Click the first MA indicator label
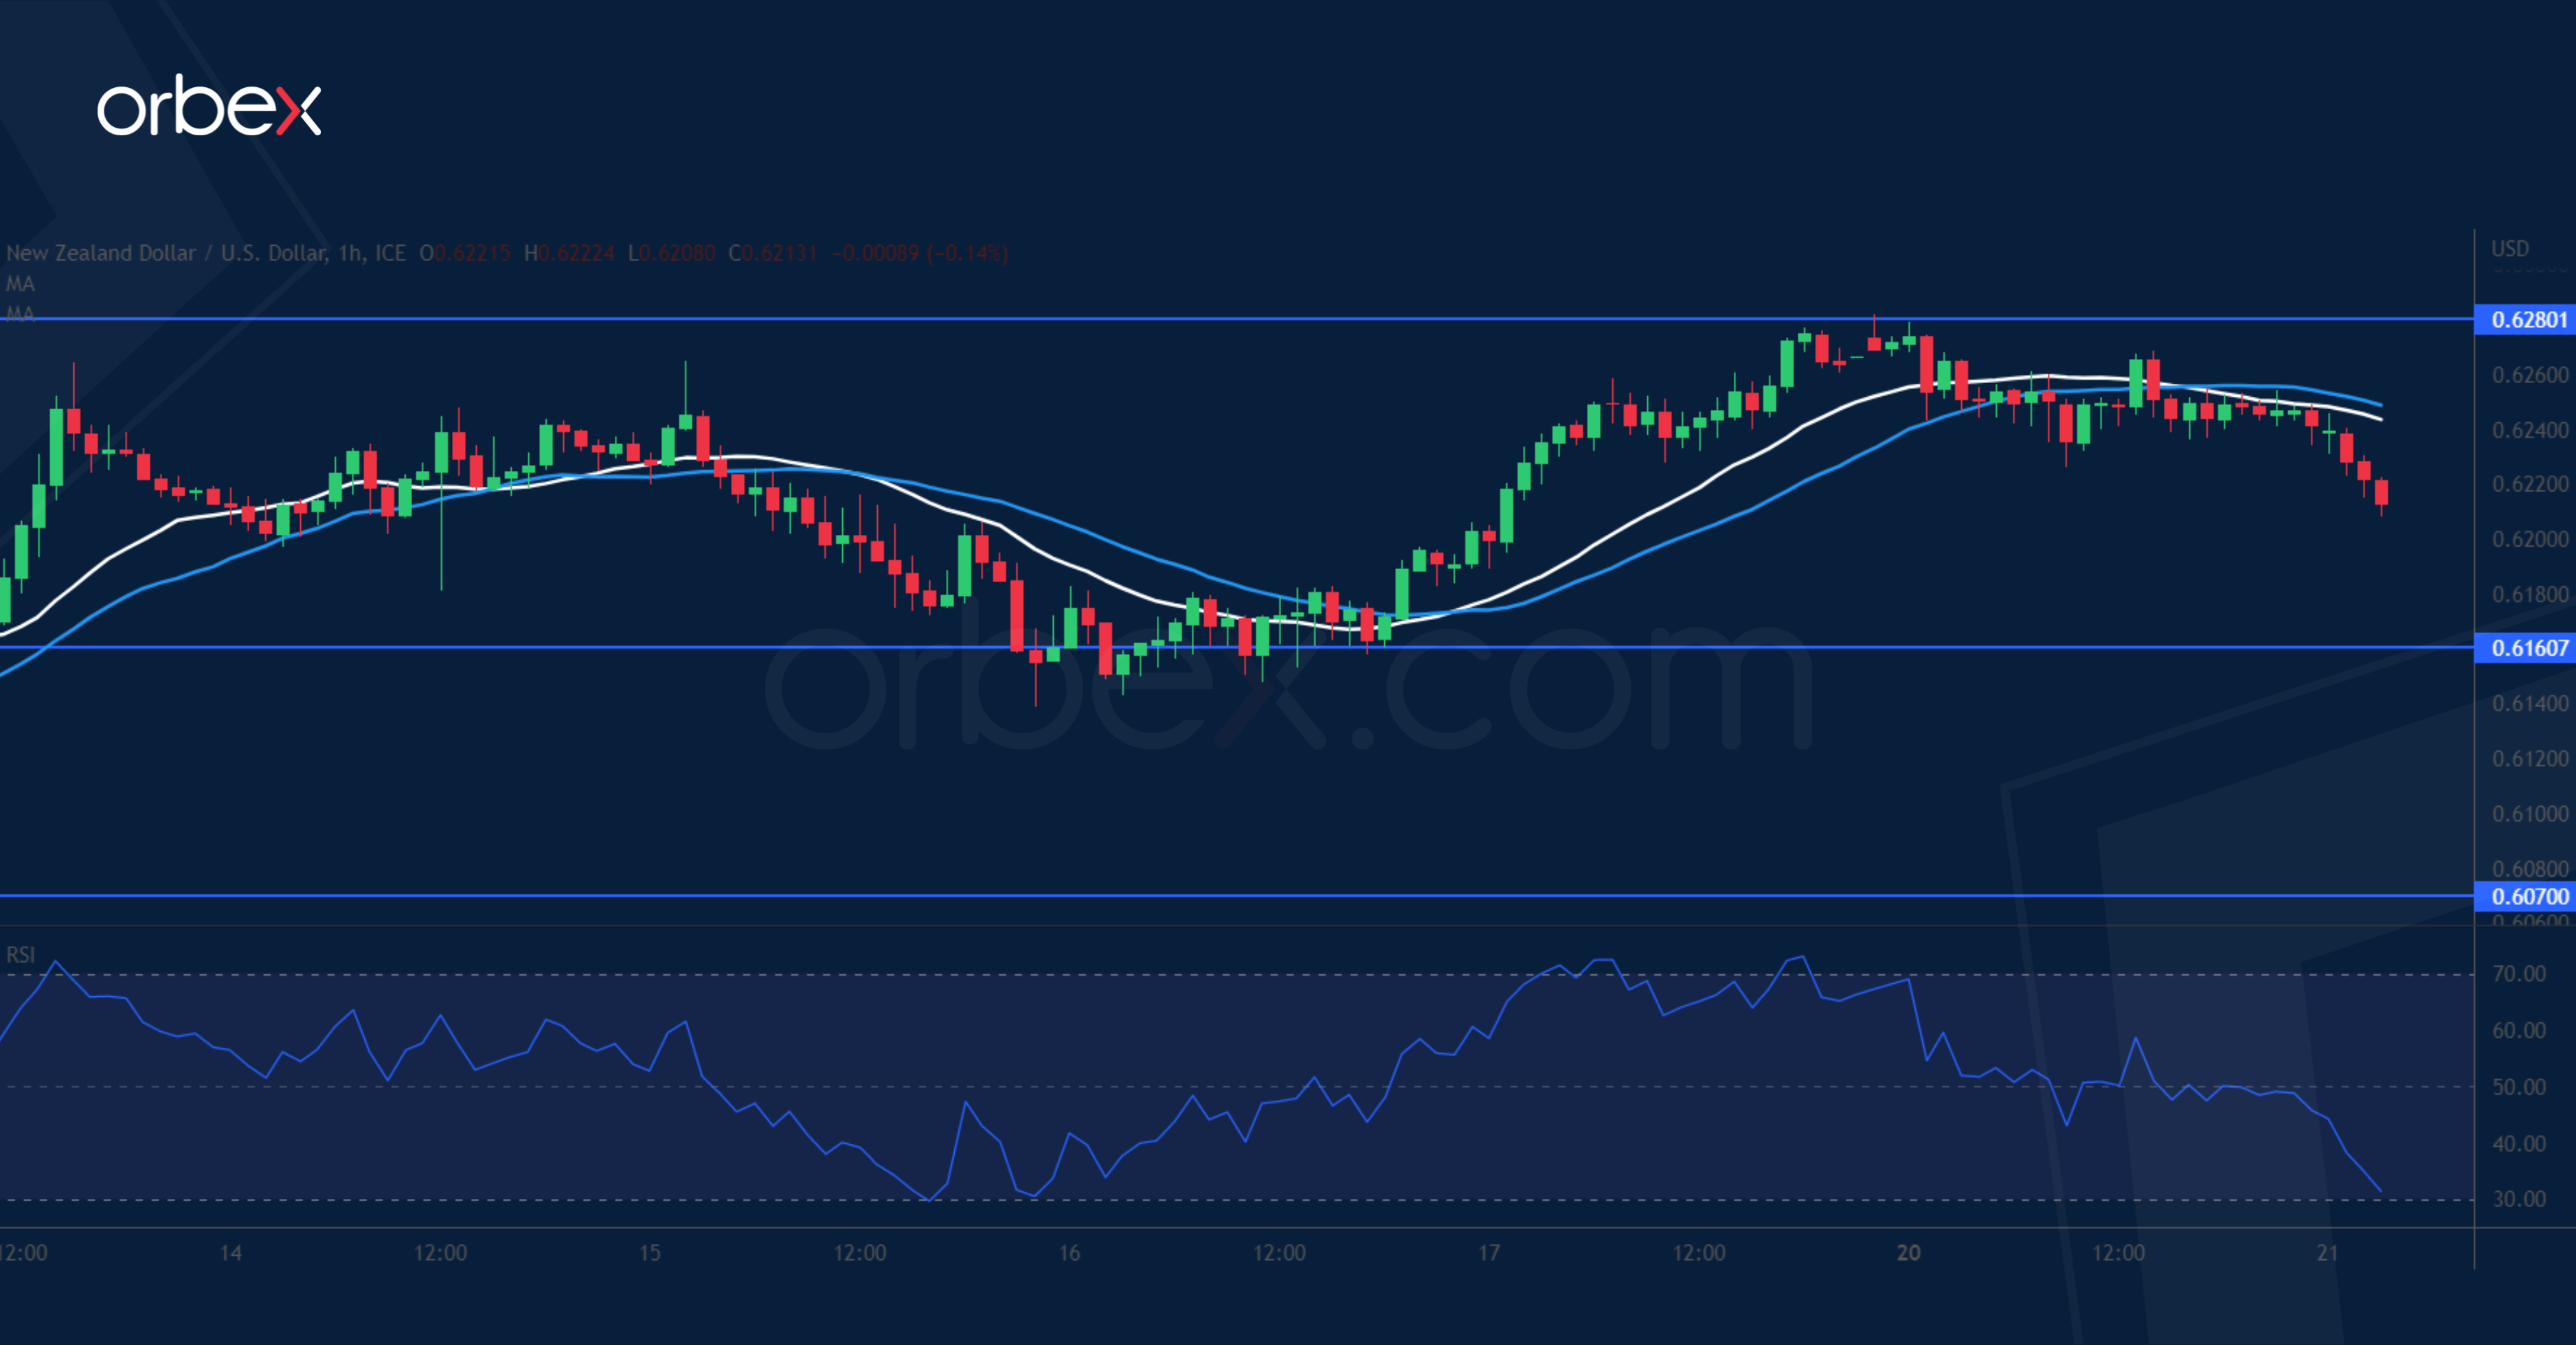 point(20,284)
